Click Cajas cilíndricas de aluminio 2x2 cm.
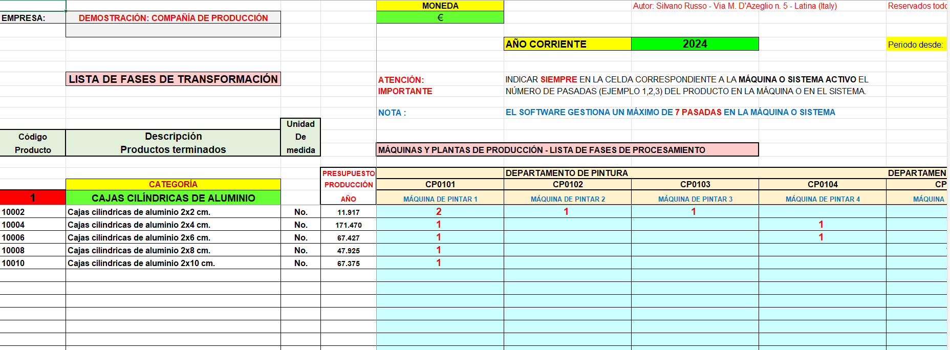The image size is (950, 350). coord(173,212)
